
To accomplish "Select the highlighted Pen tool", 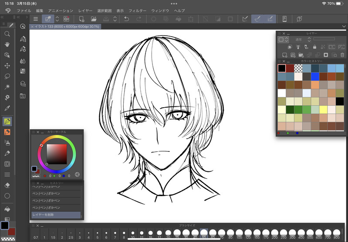I will coord(7,122).
